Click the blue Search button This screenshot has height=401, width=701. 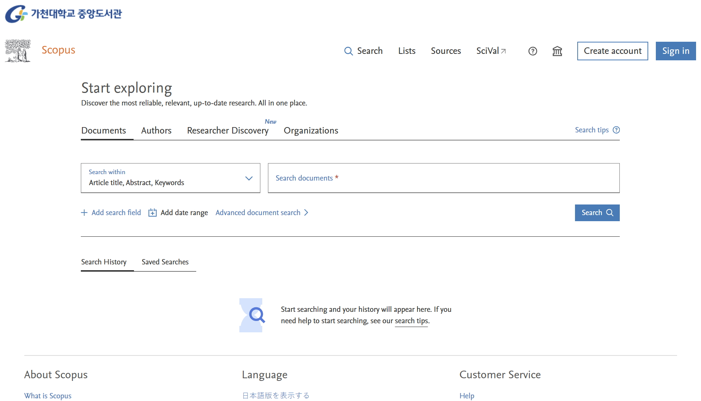pos(597,213)
